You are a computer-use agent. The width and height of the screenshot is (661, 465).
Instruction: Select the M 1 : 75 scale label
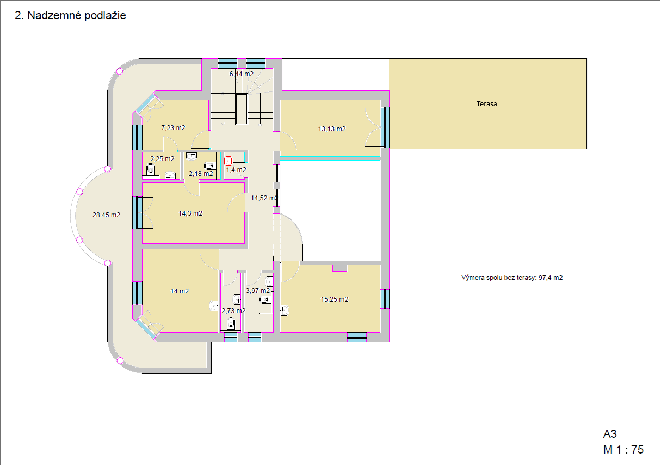pos(623,450)
